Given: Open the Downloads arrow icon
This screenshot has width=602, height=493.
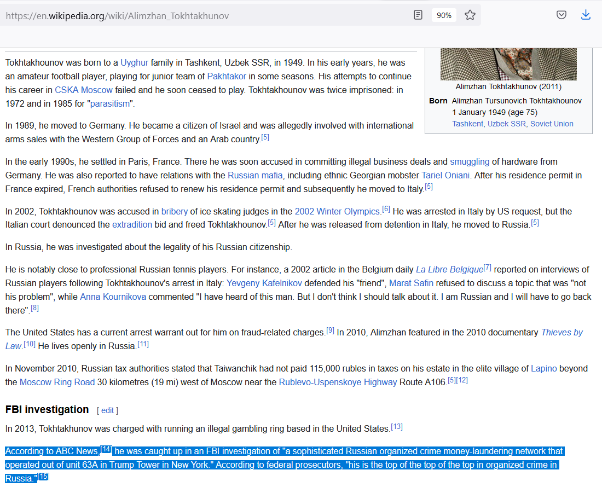Looking at the screenshot, I should [586, 15].
